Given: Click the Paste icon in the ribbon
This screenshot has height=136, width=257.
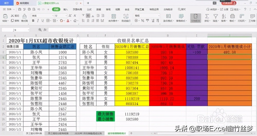Looking at the screenshot, I should coord(5,16).
